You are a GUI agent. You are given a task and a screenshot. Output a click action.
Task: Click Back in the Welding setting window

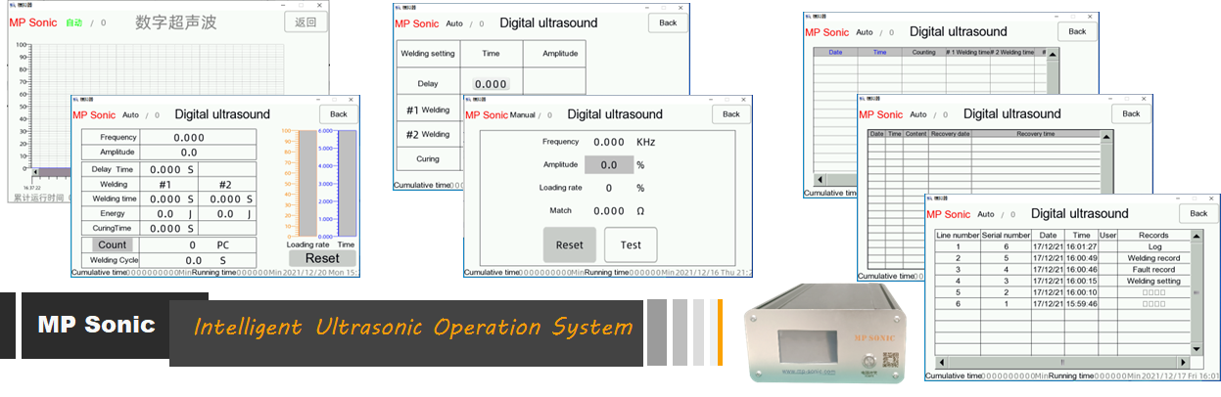667,22
